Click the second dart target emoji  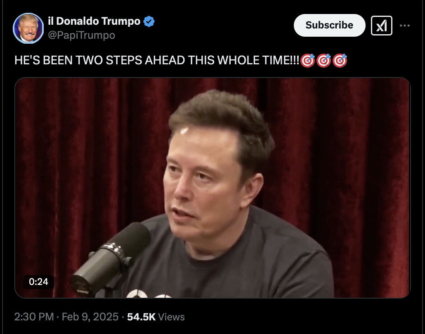click(x=324, y=60)
